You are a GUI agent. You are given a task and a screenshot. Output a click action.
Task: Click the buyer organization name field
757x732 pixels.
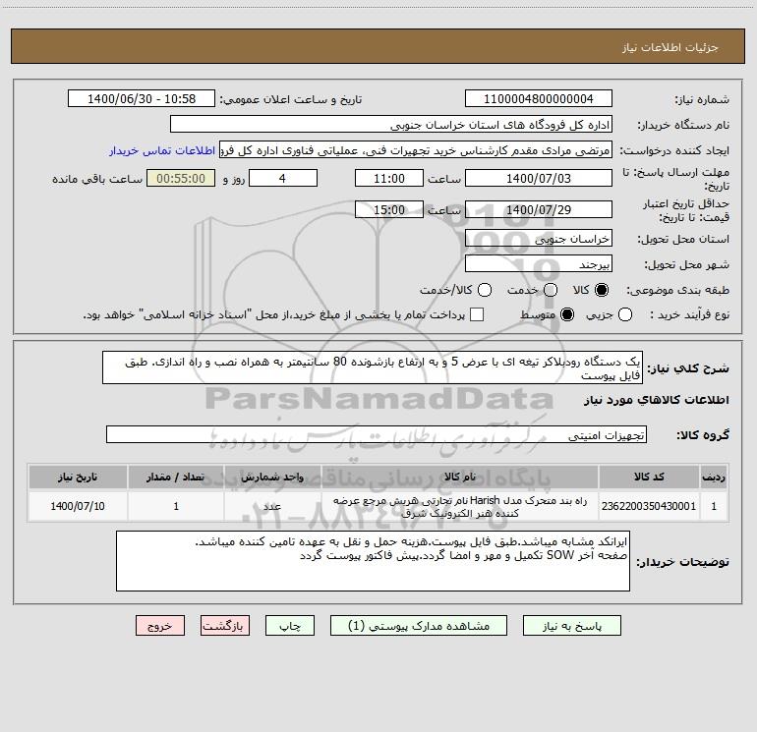[x=391, y=125]
